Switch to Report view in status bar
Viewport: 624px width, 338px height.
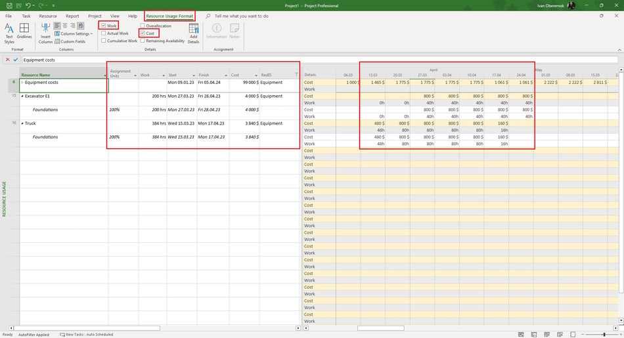coord(573,335)
